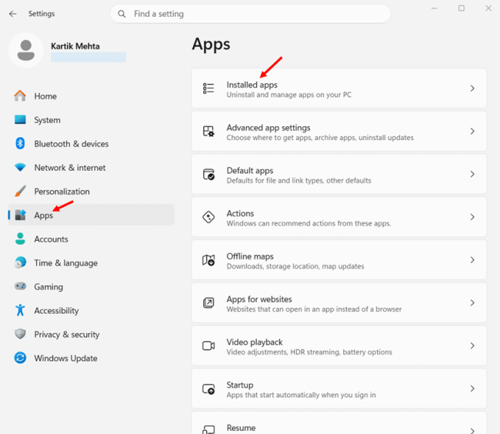Click the Apps for websites icon
The height and width of the screenshot is (434, 500).
[x=208, y=302]
